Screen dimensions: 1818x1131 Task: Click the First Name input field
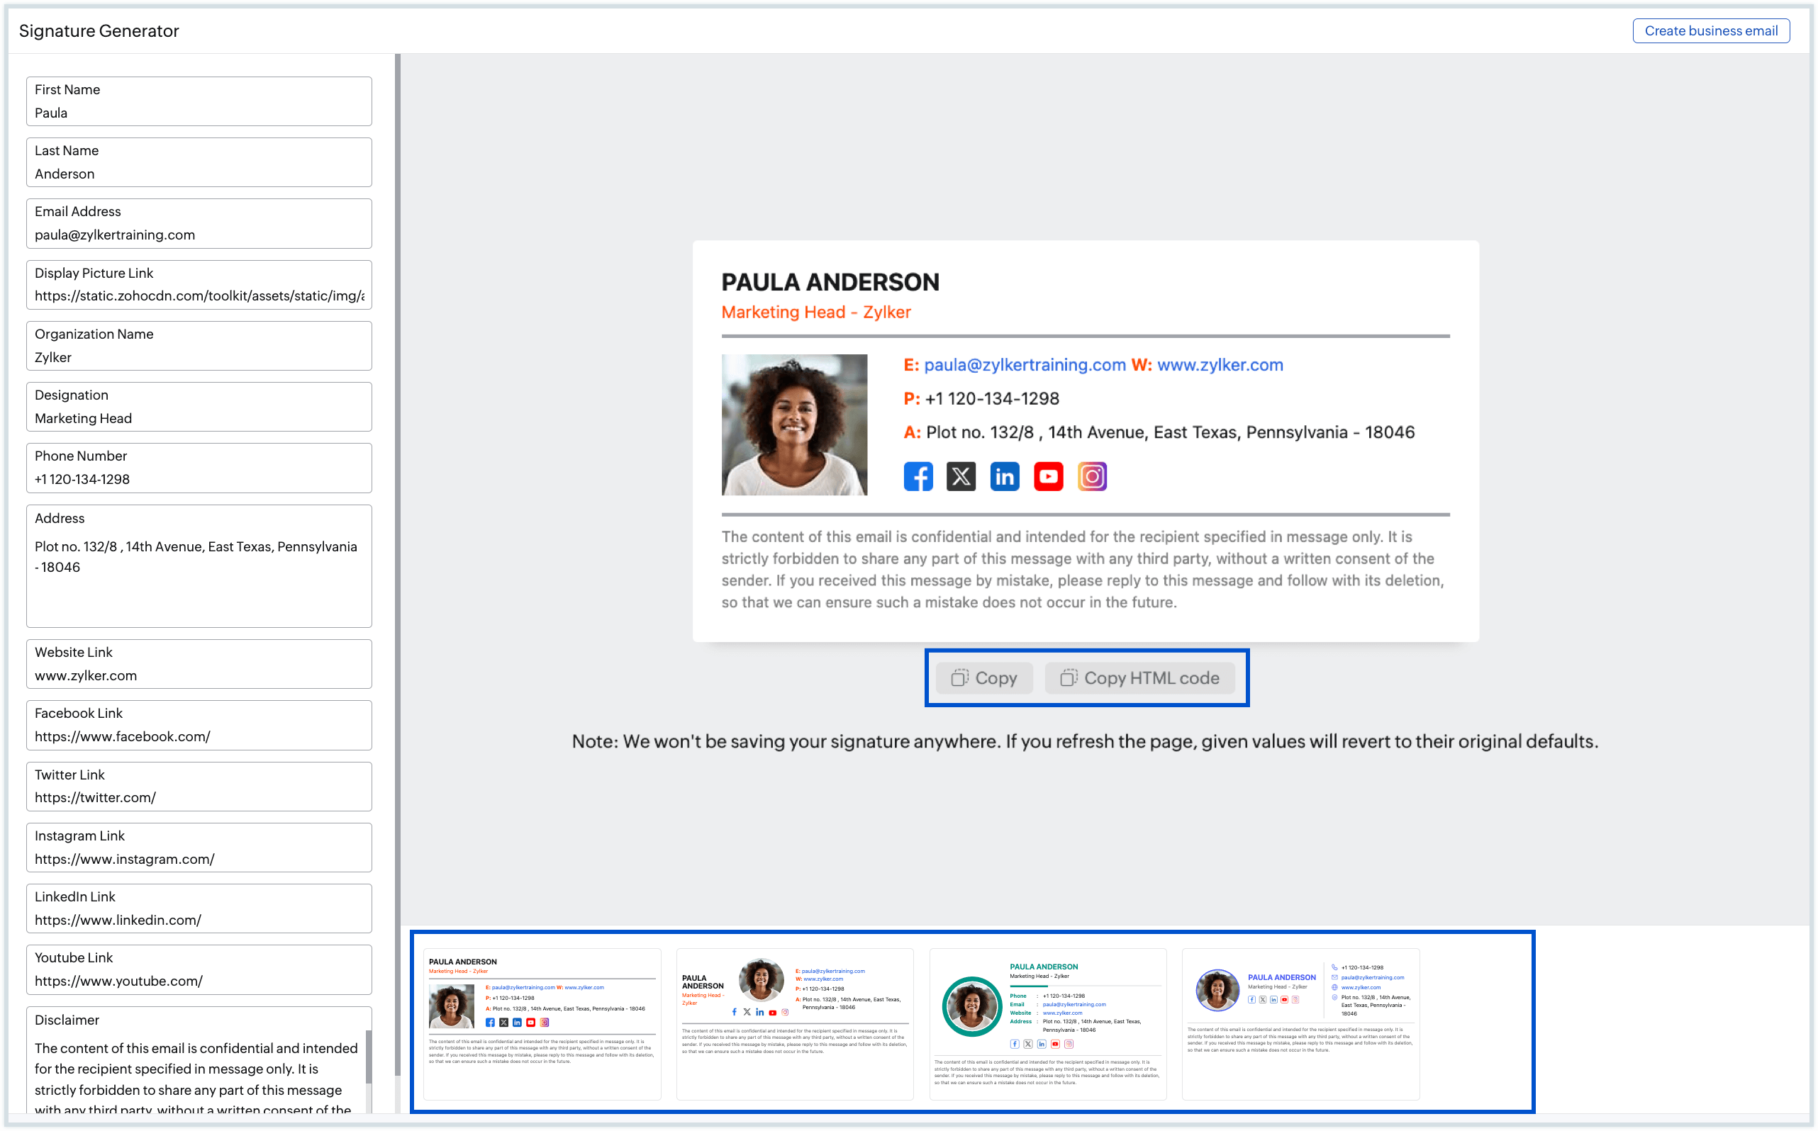pos(199,113)
